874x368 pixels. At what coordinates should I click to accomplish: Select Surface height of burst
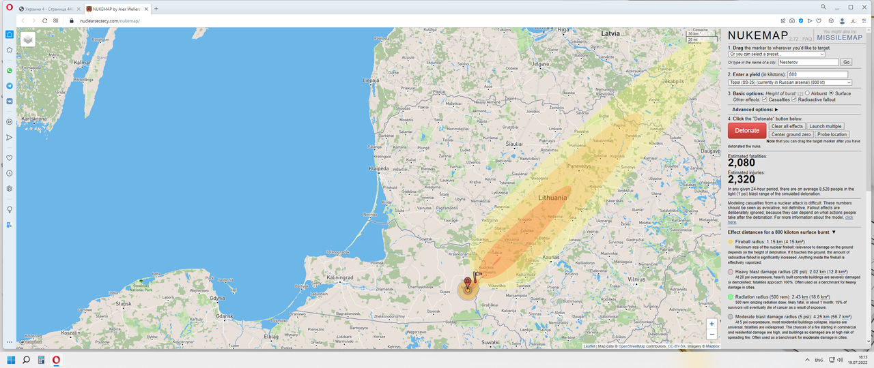coord(831,93)
